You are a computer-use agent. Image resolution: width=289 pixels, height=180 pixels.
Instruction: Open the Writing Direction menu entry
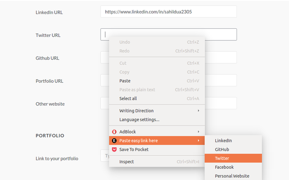pyautogui.click(x=157, y=111)
